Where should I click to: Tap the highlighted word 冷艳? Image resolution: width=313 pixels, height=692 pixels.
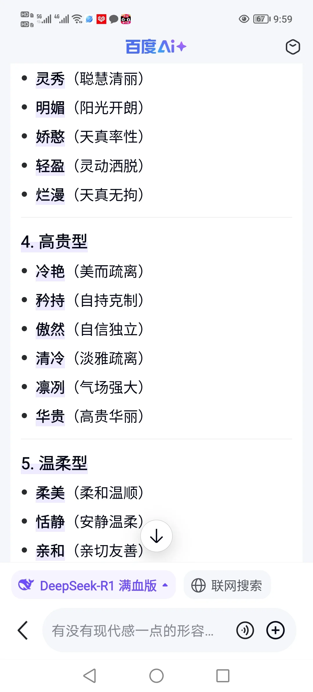[x=50, y=272]
